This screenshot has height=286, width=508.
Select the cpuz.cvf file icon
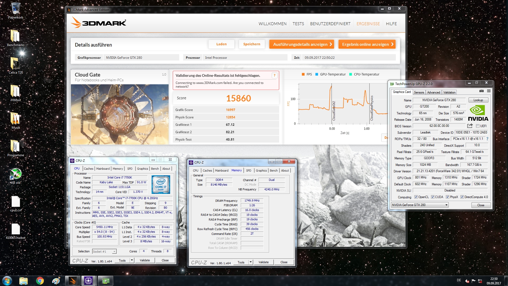click(x=16, y=204)
